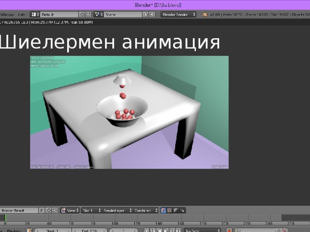Jump to the last frame

point(179,231)
